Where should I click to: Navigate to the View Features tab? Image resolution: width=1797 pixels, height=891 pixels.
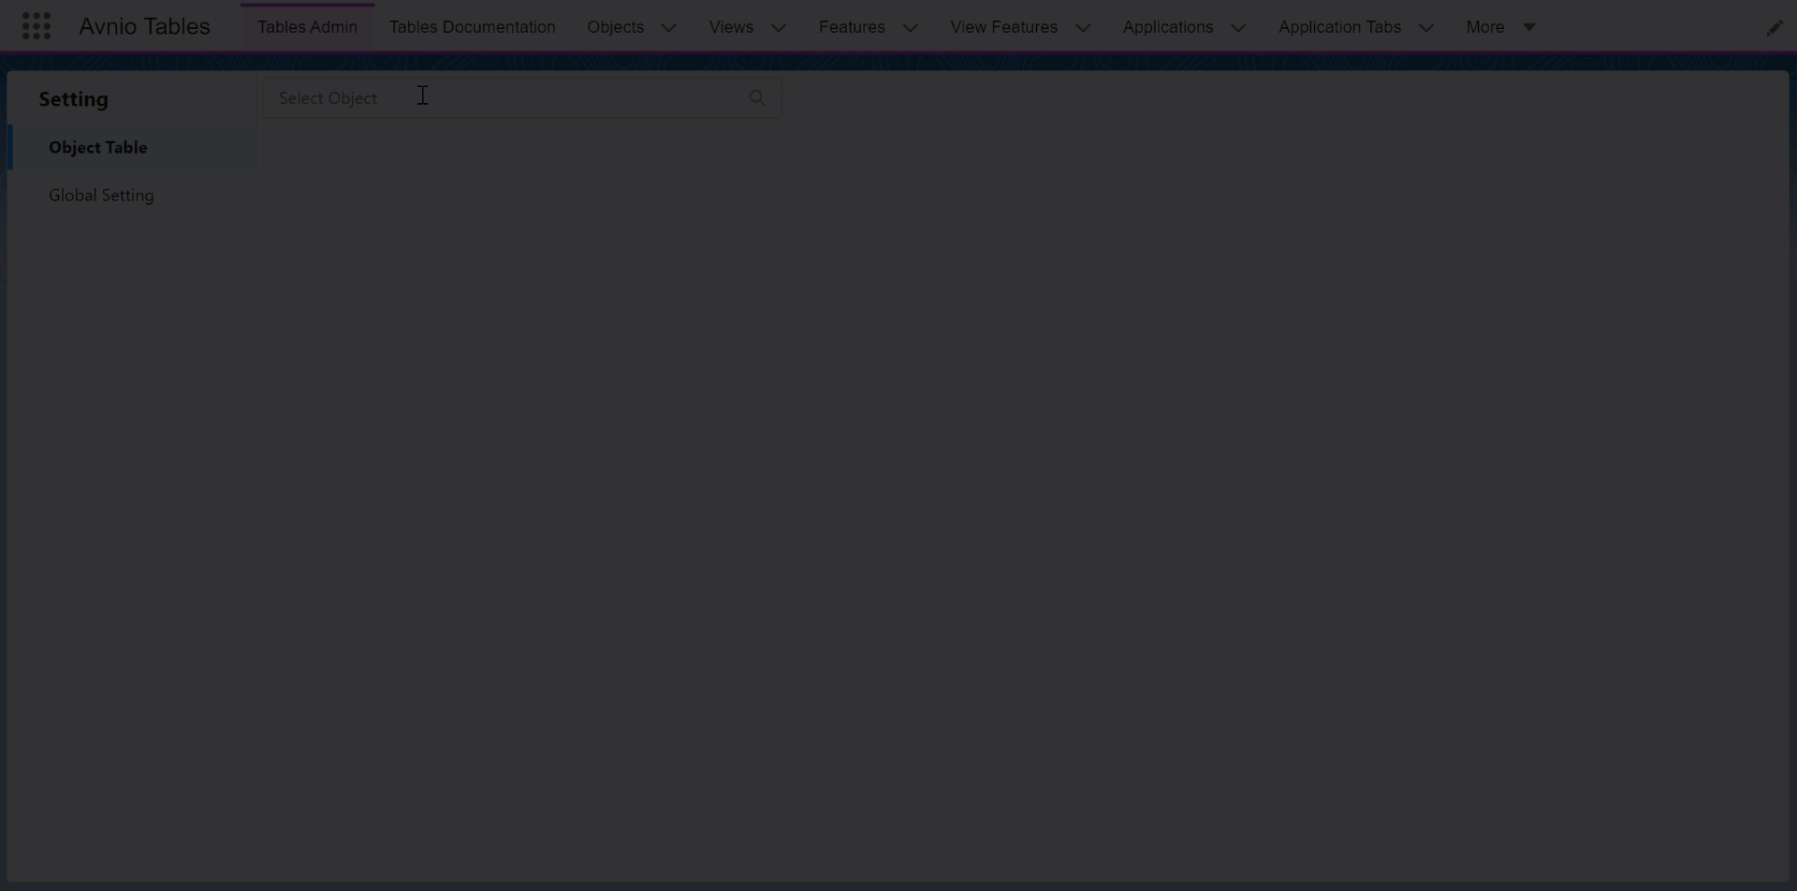[1003, 27]
